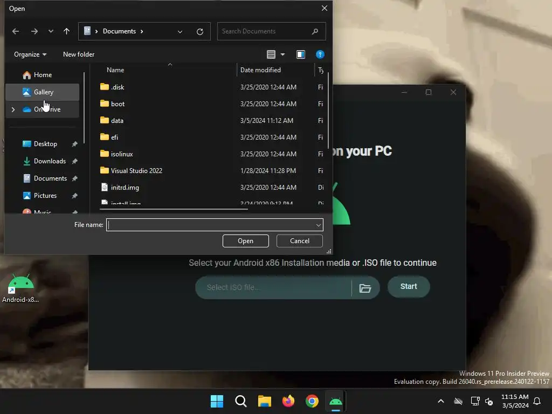
Task: Open taskbar Search
Action: point(241,401)
